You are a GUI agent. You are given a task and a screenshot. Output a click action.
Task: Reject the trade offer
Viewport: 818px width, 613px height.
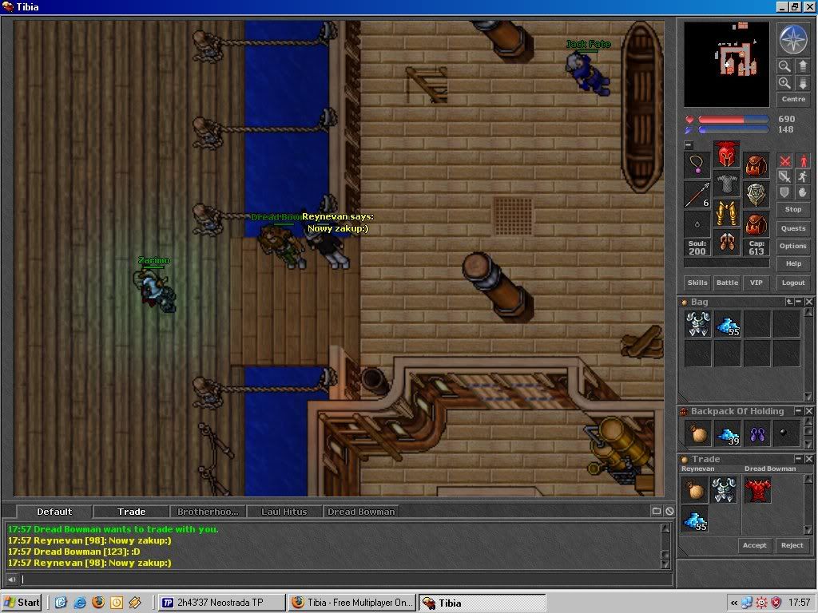pyautogui.click(x=792, y=545)
